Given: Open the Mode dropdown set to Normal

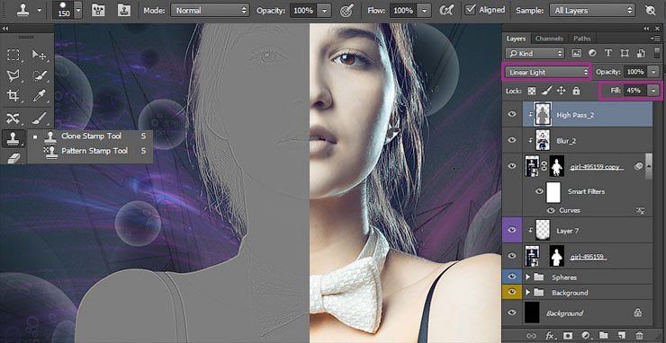Looking at the screenshot, I should (210, 11).
